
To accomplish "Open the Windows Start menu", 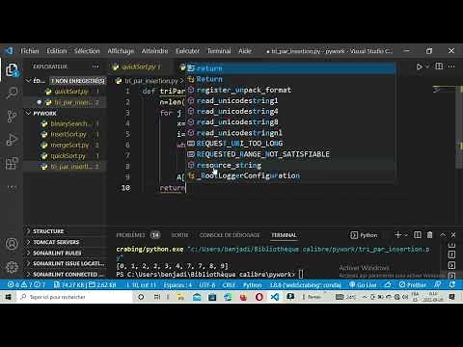I will (8, 297).
